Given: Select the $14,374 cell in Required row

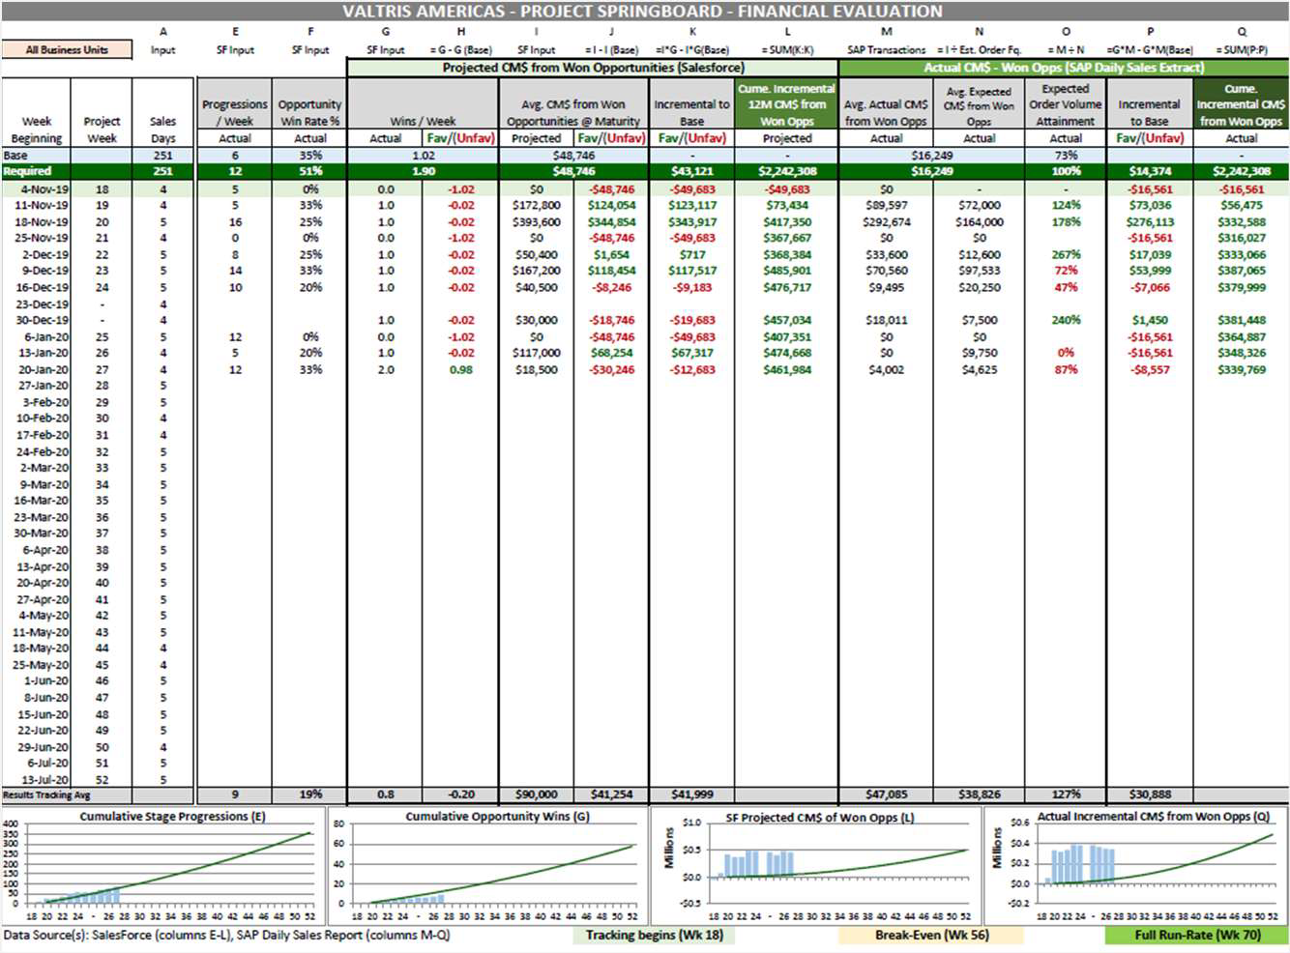Looking at the screenshot, I should (1150, 171).
